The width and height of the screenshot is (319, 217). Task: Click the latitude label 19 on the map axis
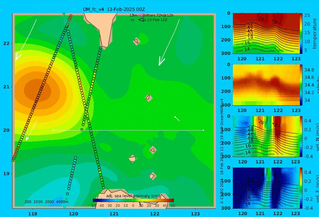(x=6, y=174)
